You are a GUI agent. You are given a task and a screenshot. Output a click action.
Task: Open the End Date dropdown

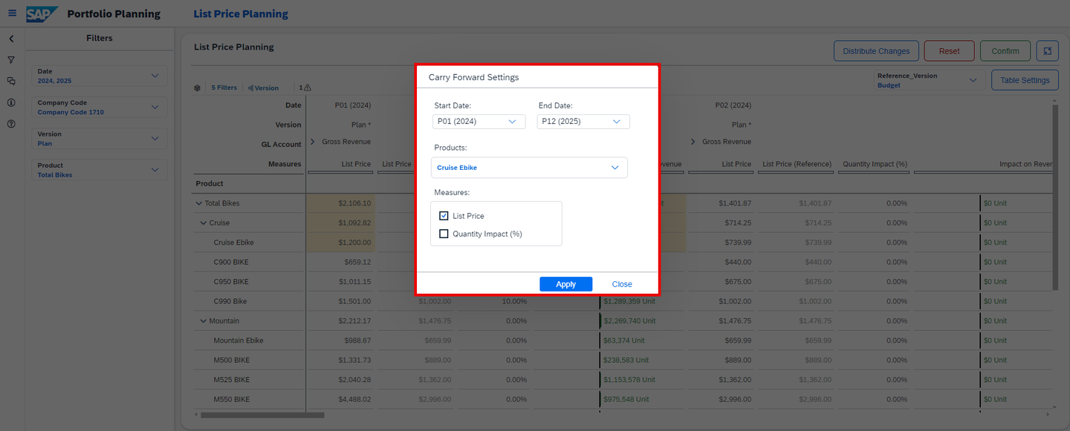point(583,122)
